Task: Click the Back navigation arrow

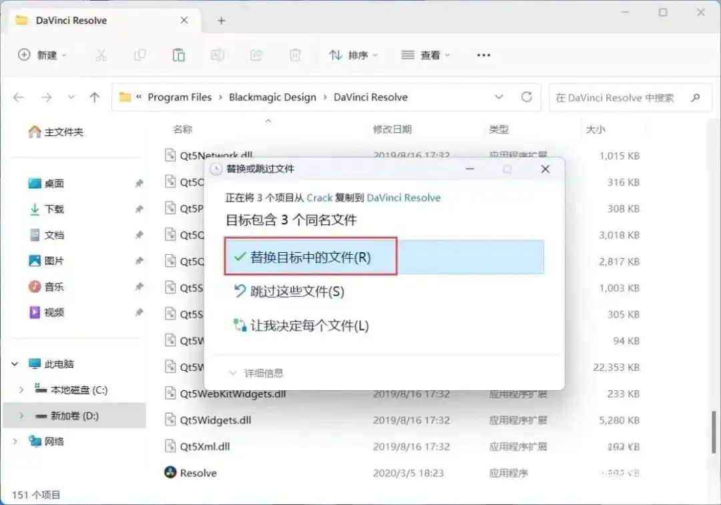Action: pyautogui.click(x=19, y=97)
